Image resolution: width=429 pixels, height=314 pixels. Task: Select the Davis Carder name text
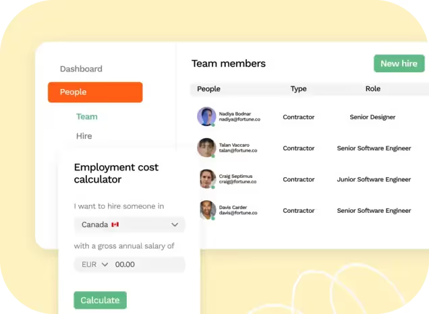pos(233,207)
